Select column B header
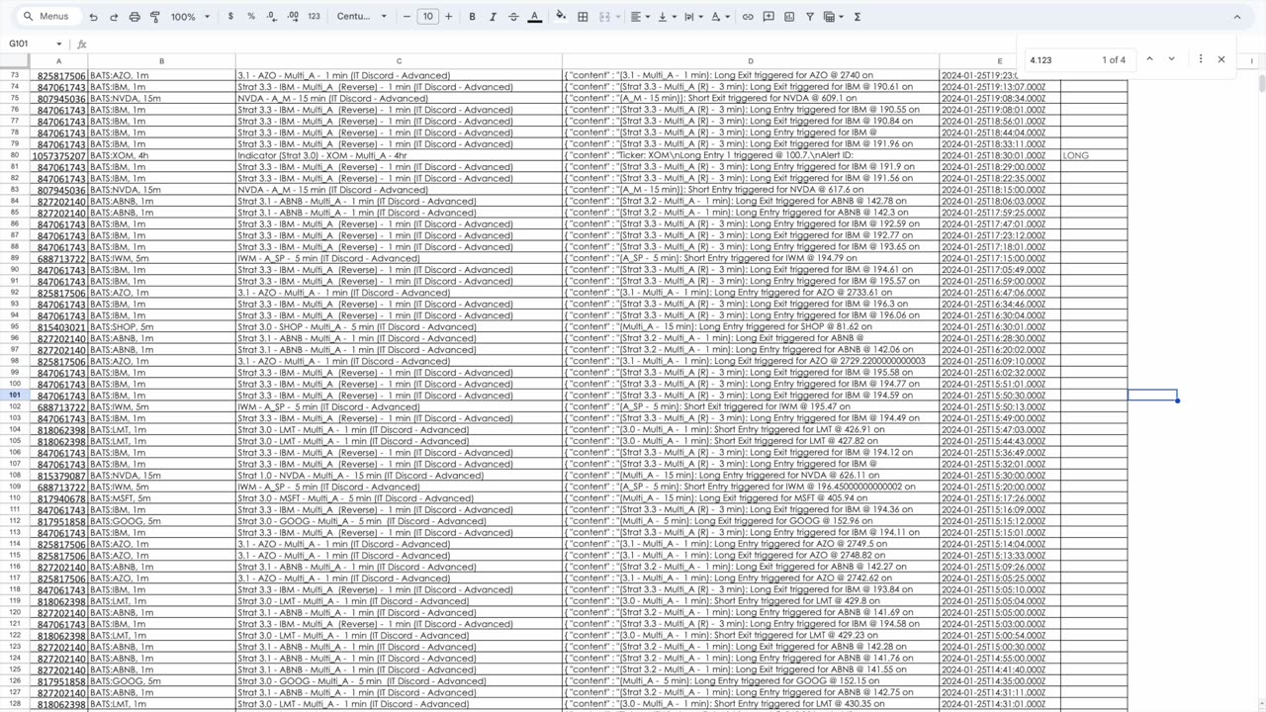Screen dimensions: 1266x712 [161, 61]
